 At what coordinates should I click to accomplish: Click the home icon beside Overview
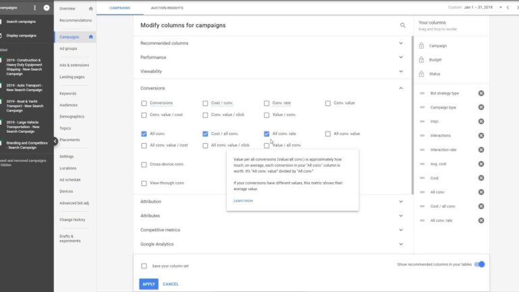click(90, 8)
